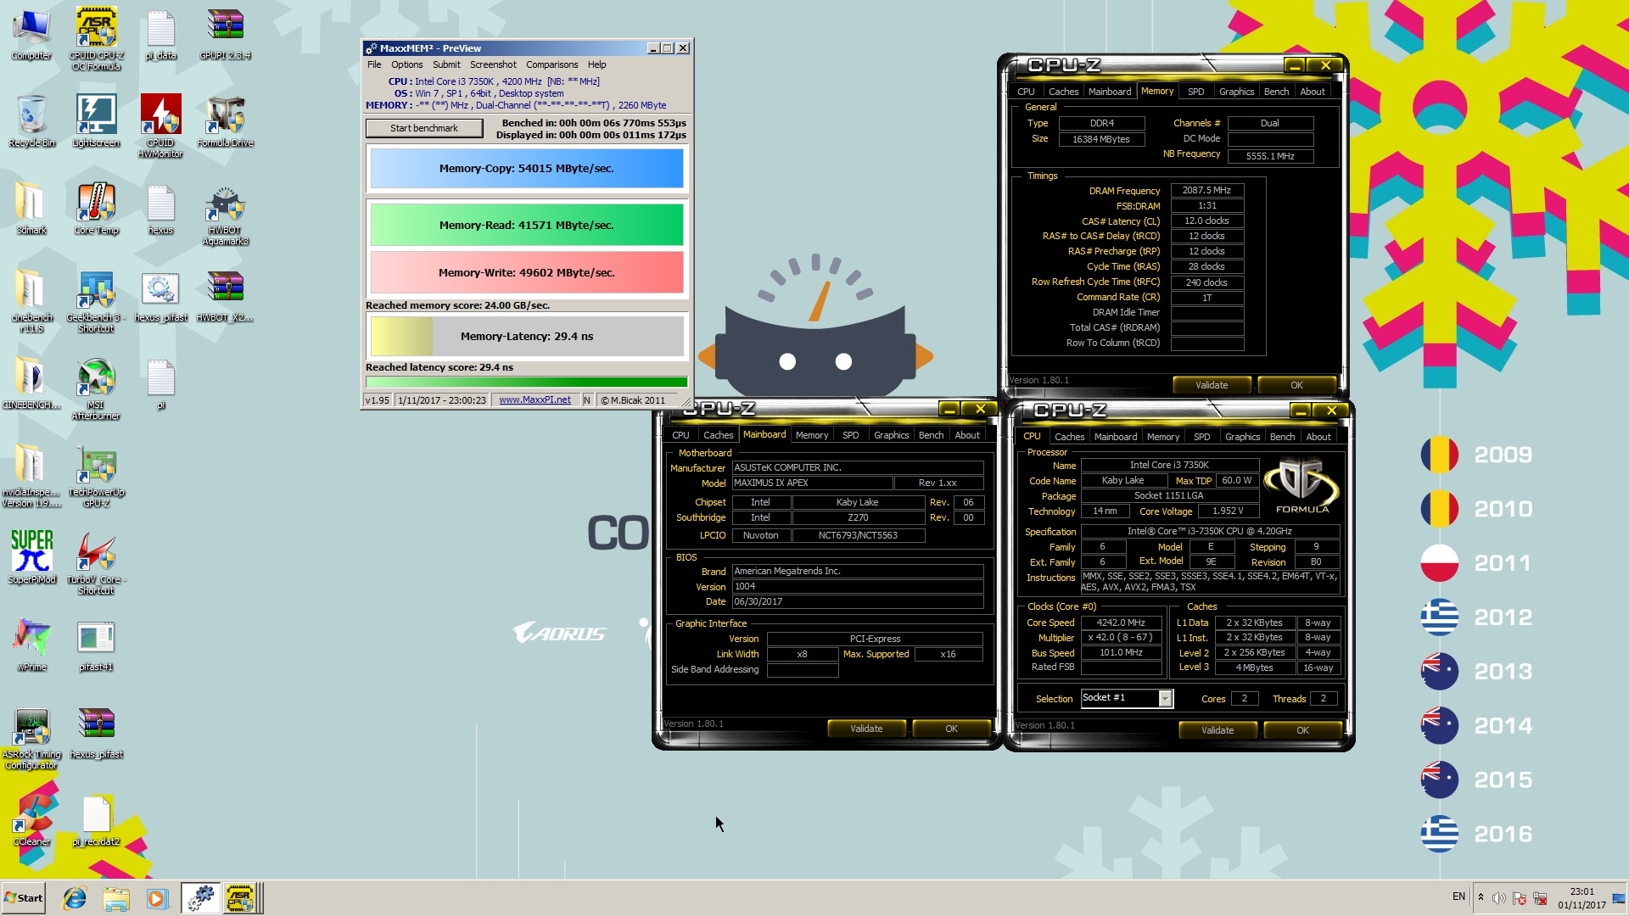Open www.MaxxPI.net link
Viewport: 1629px width, 916px height.
535,400
